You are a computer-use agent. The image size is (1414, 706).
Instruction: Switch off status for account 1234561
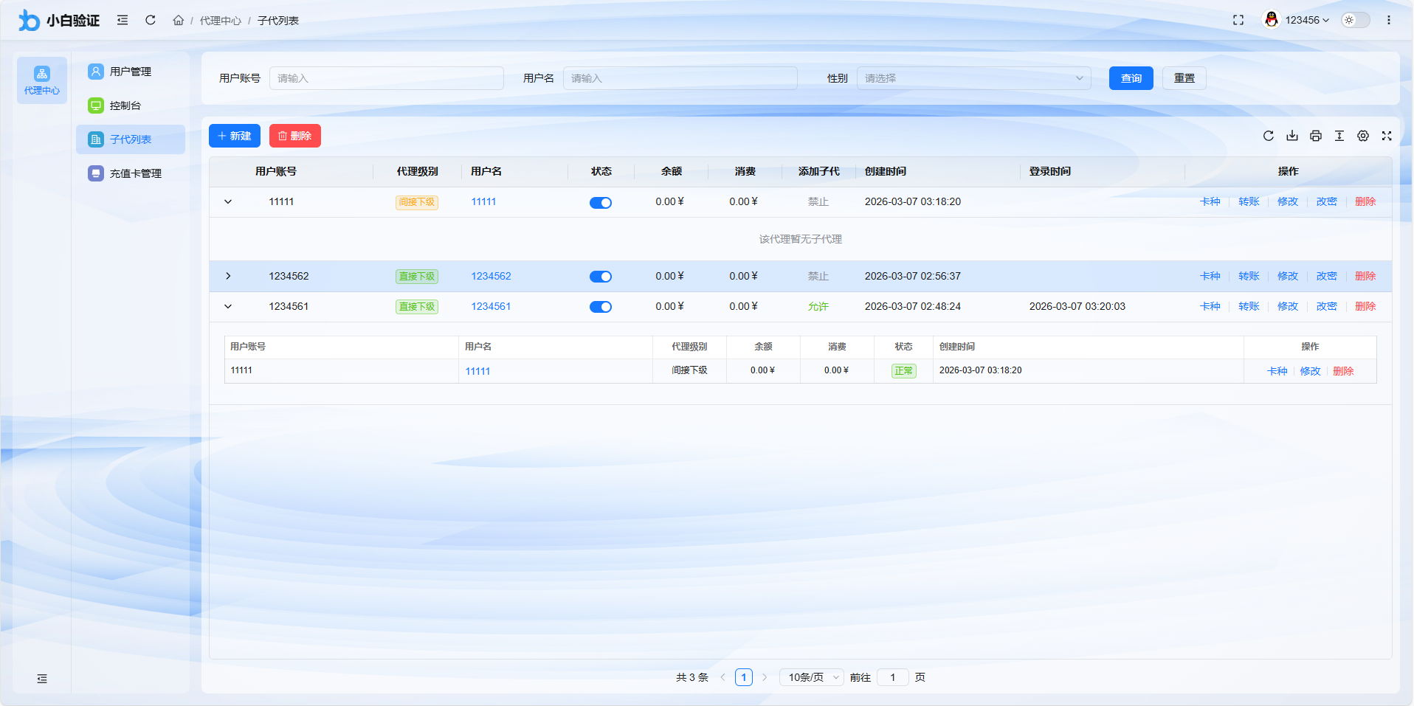601,306
